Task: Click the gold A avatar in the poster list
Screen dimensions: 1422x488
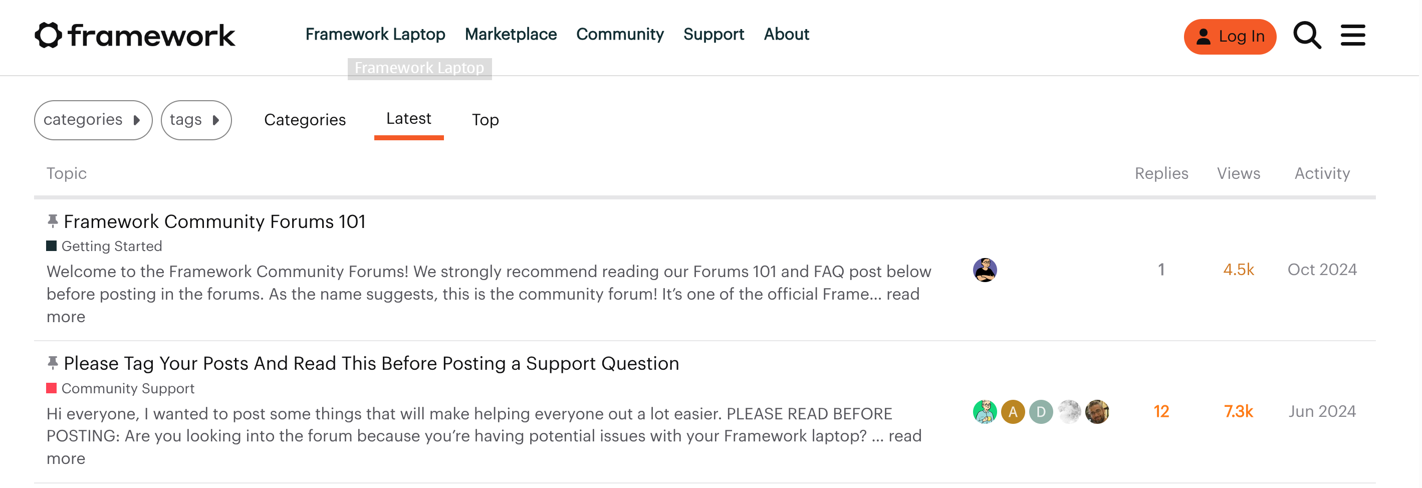Action: click(x=1013, y=411)
